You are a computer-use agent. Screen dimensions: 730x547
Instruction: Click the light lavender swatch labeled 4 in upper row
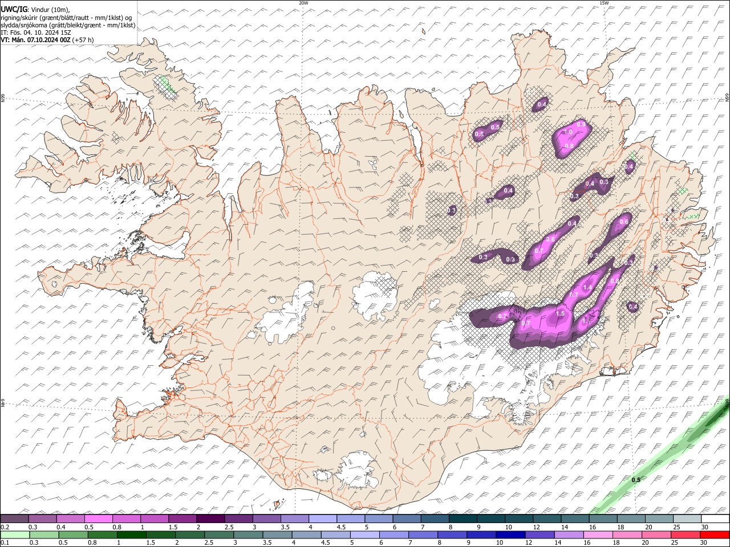[x=323, y=519]
